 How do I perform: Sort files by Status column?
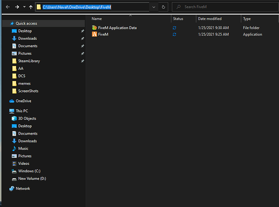click(x=178, y=19)
